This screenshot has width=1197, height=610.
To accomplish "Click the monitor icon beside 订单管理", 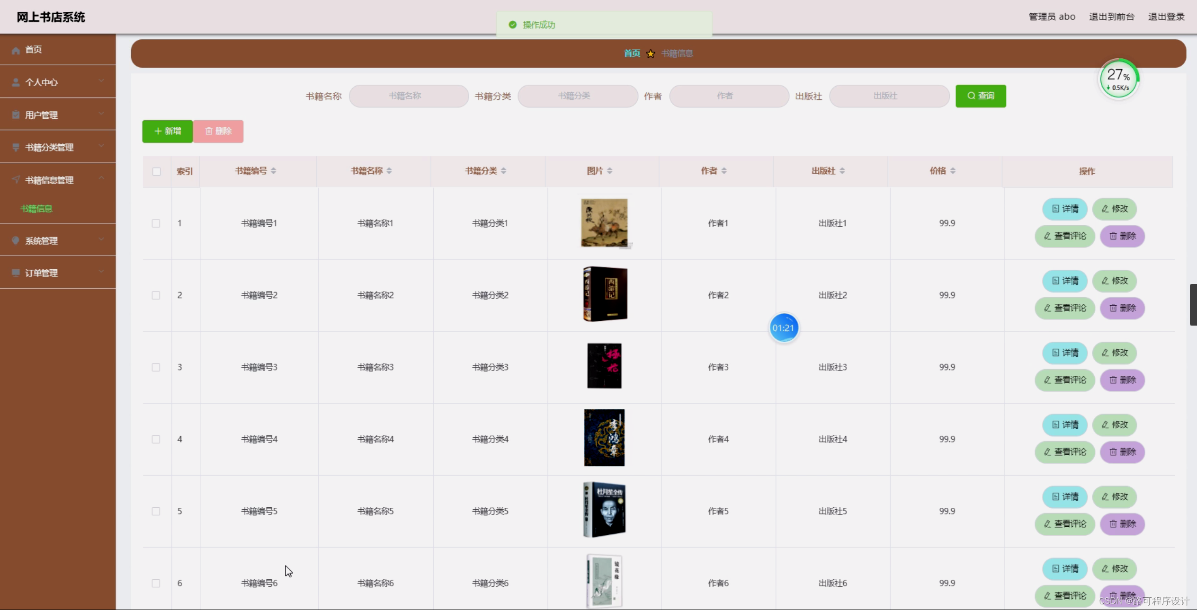I will click(x=15, y=272).
